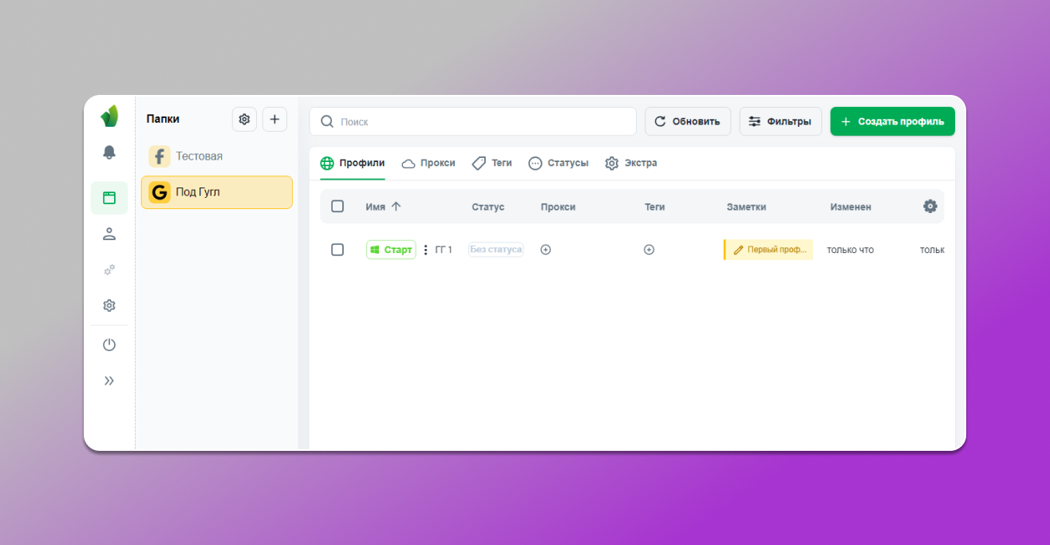1050x545 pixels.
Task: Click the automation gears icon in sidebar
Action: click(x=109, y=270)
